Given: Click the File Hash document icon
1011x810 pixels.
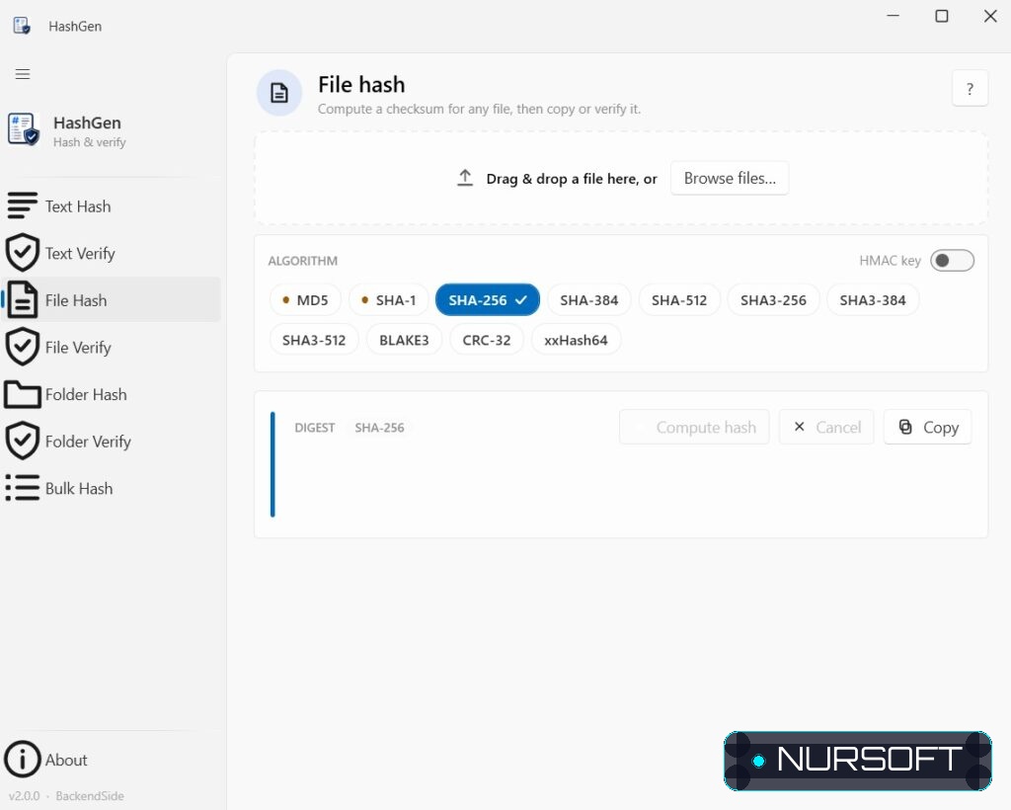Looking at the screenshot, I should tap(23, 300).
